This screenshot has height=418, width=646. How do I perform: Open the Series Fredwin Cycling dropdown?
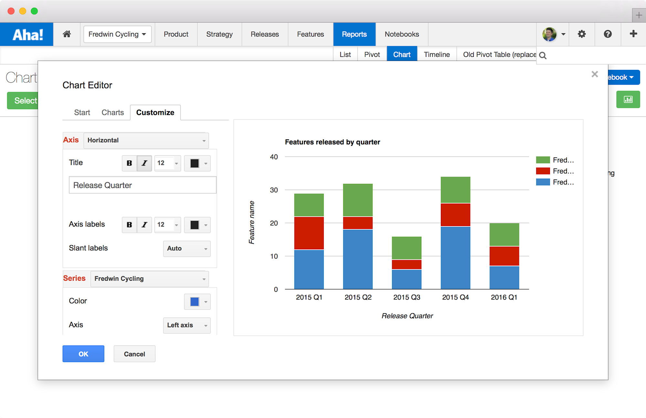pyautogui.click(x=149, y=278)
